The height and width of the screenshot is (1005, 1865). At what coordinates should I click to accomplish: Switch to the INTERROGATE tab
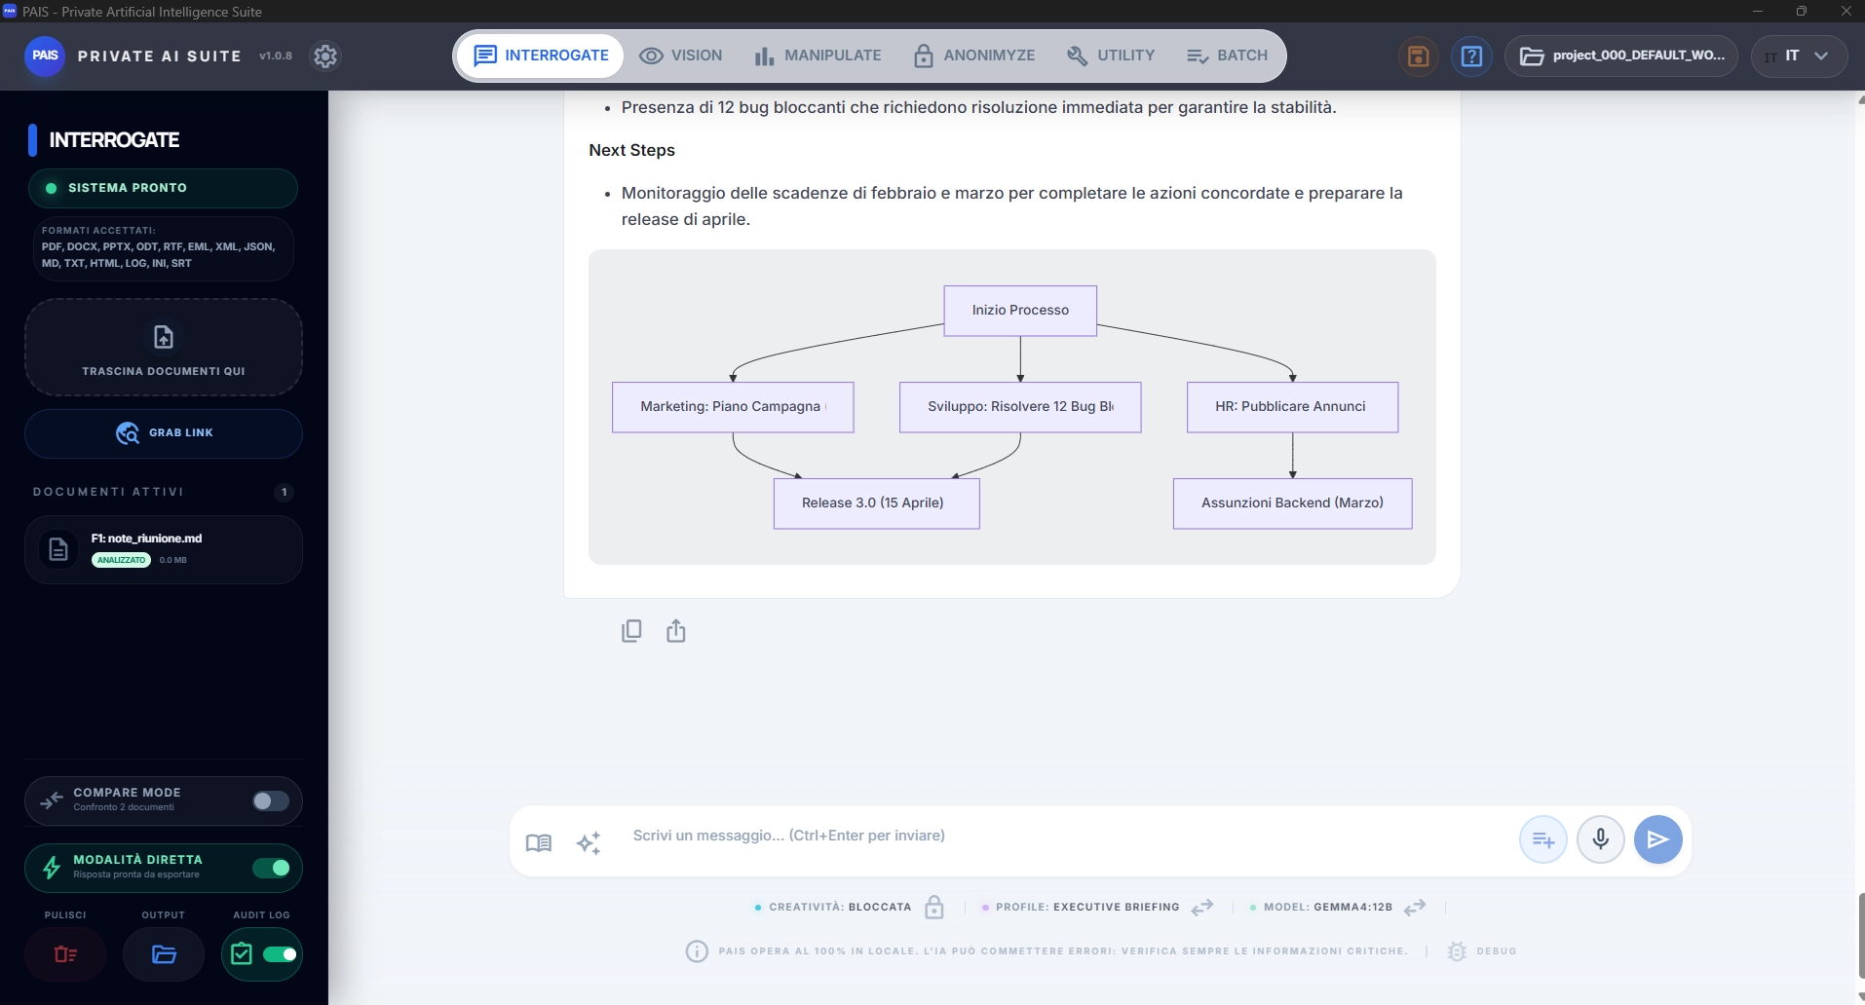[x=541, y=56]
